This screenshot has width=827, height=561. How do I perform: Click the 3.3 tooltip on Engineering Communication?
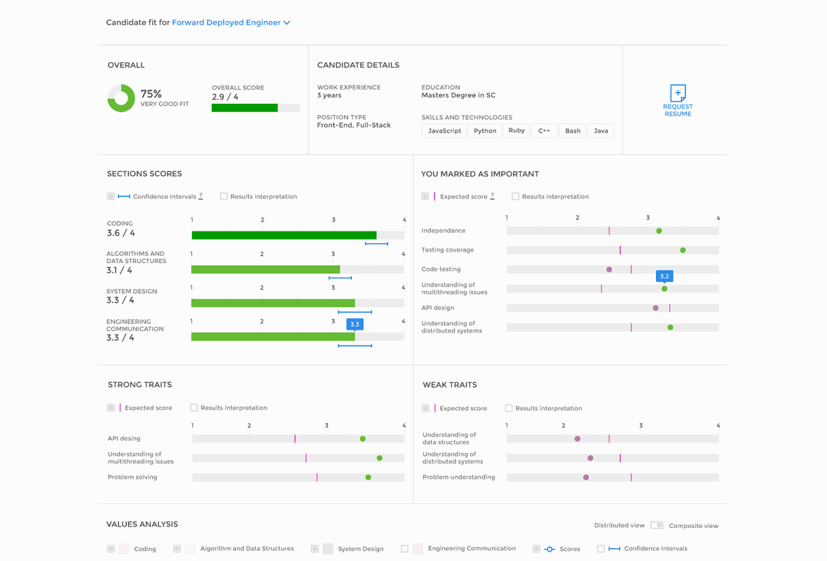tap(355, 325)
